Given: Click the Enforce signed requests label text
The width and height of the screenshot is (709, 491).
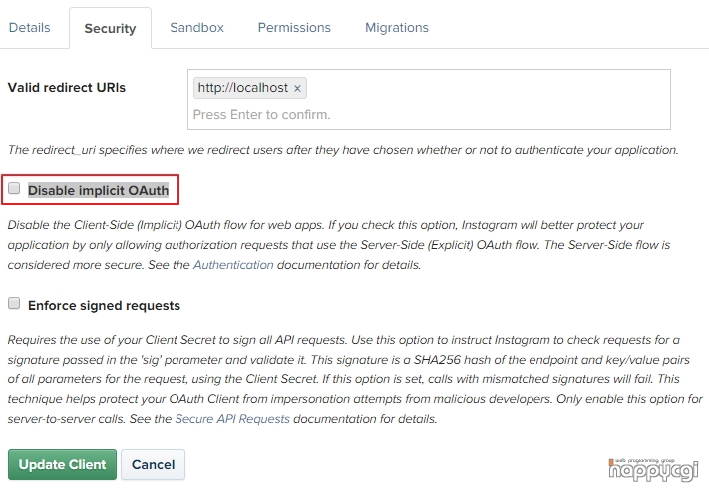Looking at the screenshot, I should tap(104, 306).
